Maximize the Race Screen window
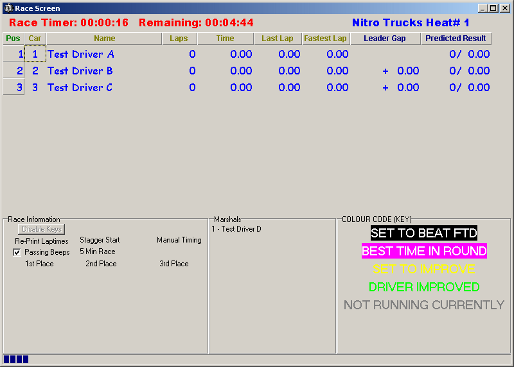Screen dimensions: 514x367 pyautogui.click(x=493, y=8)
